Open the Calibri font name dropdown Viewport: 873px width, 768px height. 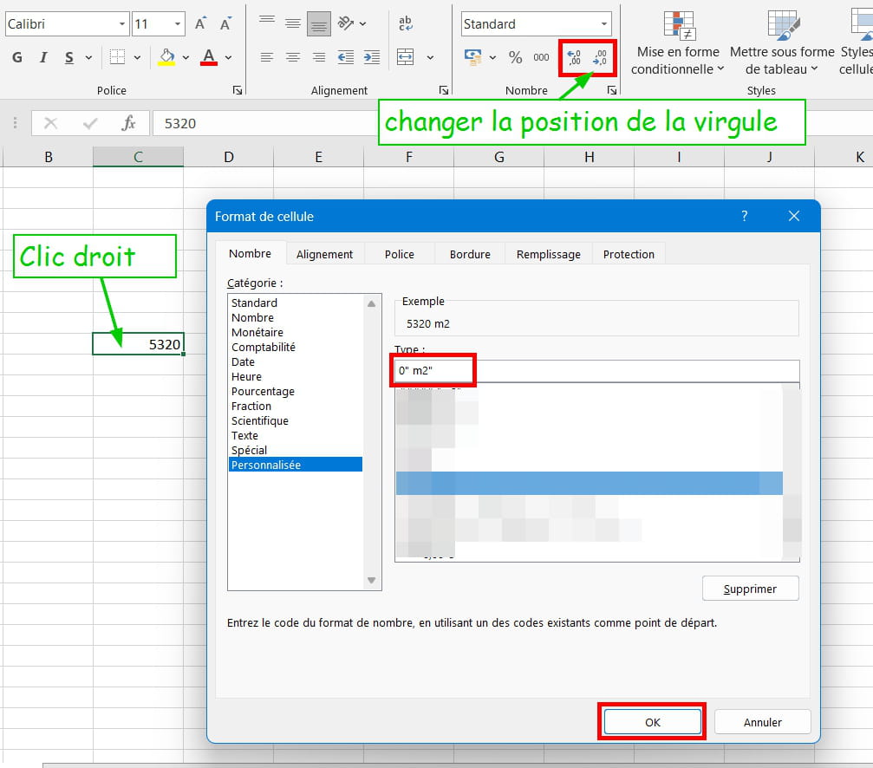click(121, 24)
